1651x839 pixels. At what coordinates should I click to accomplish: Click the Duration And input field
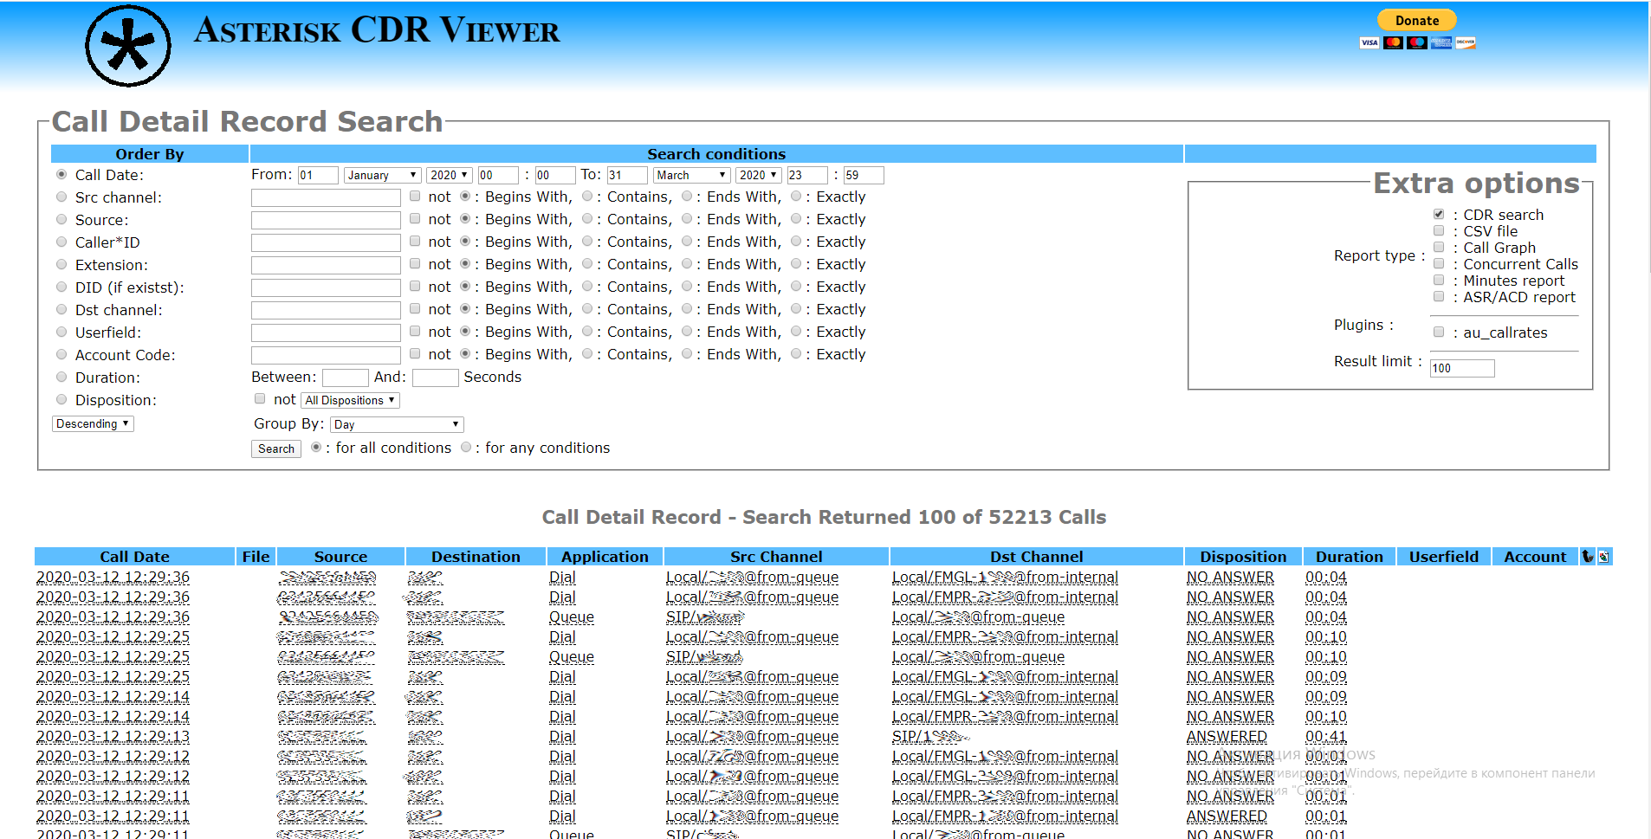435,378
